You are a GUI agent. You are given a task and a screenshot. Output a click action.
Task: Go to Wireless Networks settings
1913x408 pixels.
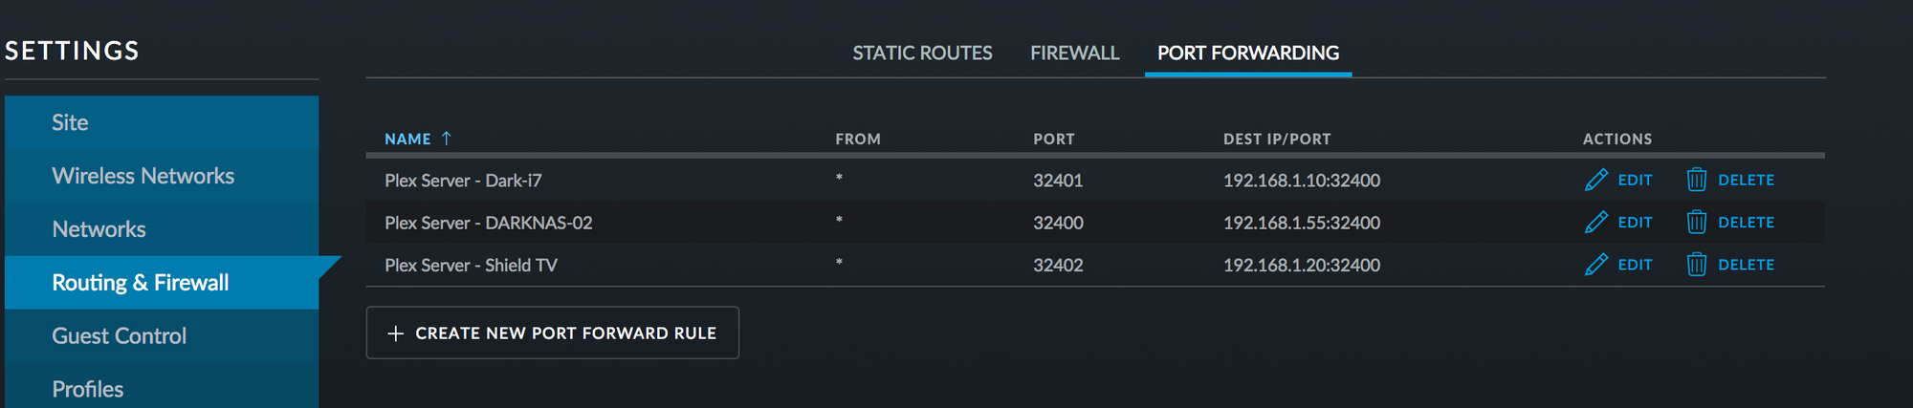pos(143,176)
